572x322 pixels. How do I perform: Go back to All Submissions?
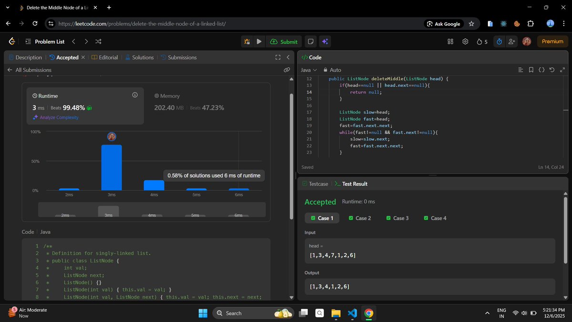[x=29, y=70]
